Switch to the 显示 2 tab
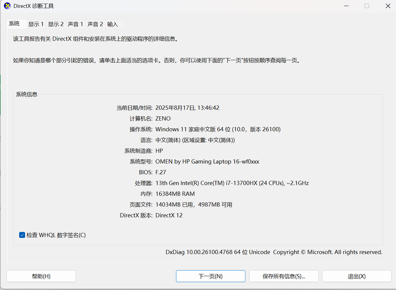 tap(55, 24)
